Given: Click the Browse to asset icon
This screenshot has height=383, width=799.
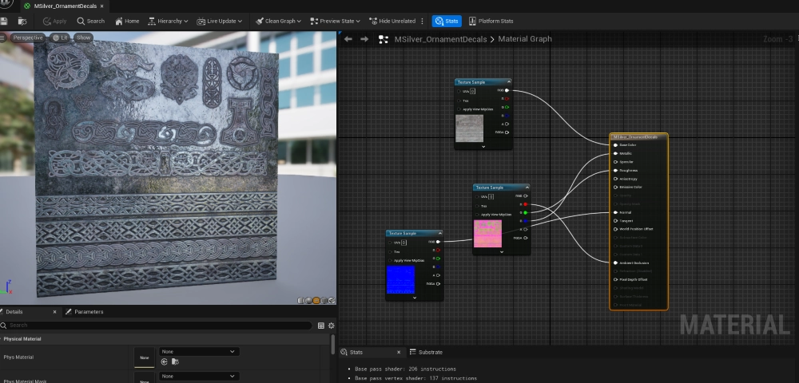Looking at the screenshot, I should point(24,21).
